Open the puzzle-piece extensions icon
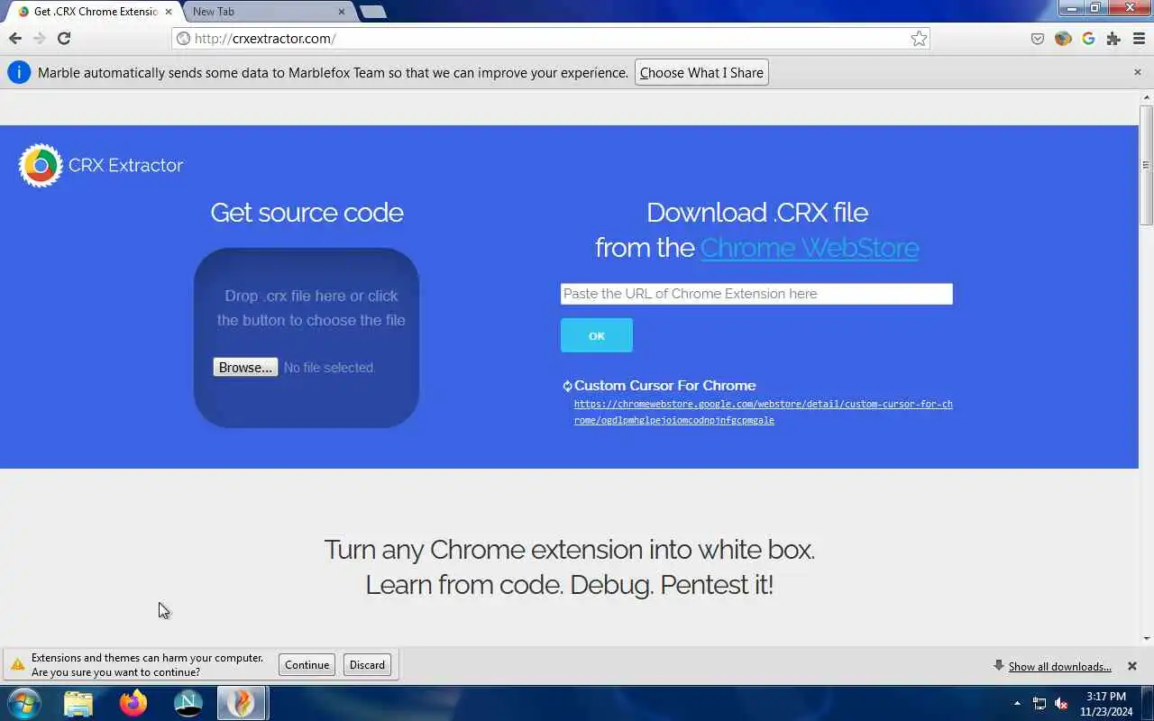1154x721 pixels. (x=1113, y=39)
